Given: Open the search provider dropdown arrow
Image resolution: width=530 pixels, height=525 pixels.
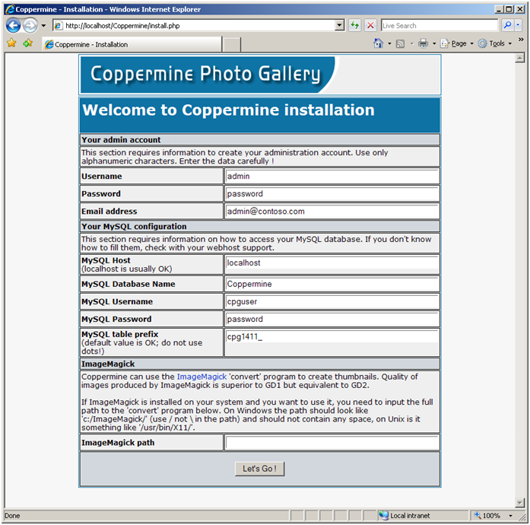Looking at the screenshot, I should [x=518, y=25].
